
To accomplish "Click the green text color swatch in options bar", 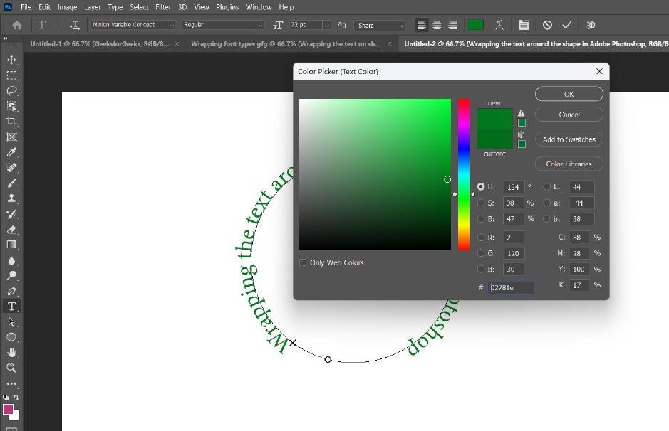I will 474,25.
